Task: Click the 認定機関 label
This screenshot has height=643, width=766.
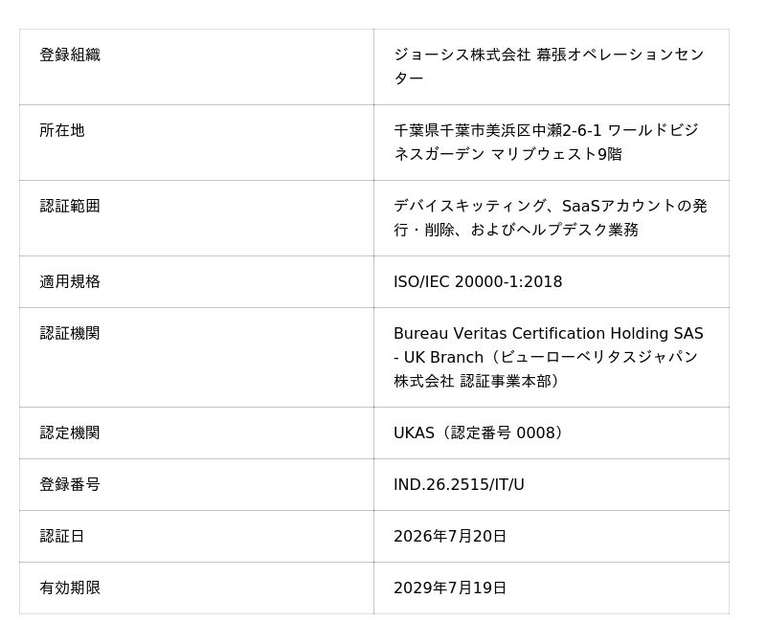Action: (70, 432)
